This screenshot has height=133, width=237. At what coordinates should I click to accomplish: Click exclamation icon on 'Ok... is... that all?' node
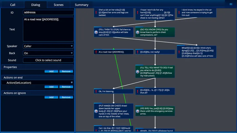[138, 92]
